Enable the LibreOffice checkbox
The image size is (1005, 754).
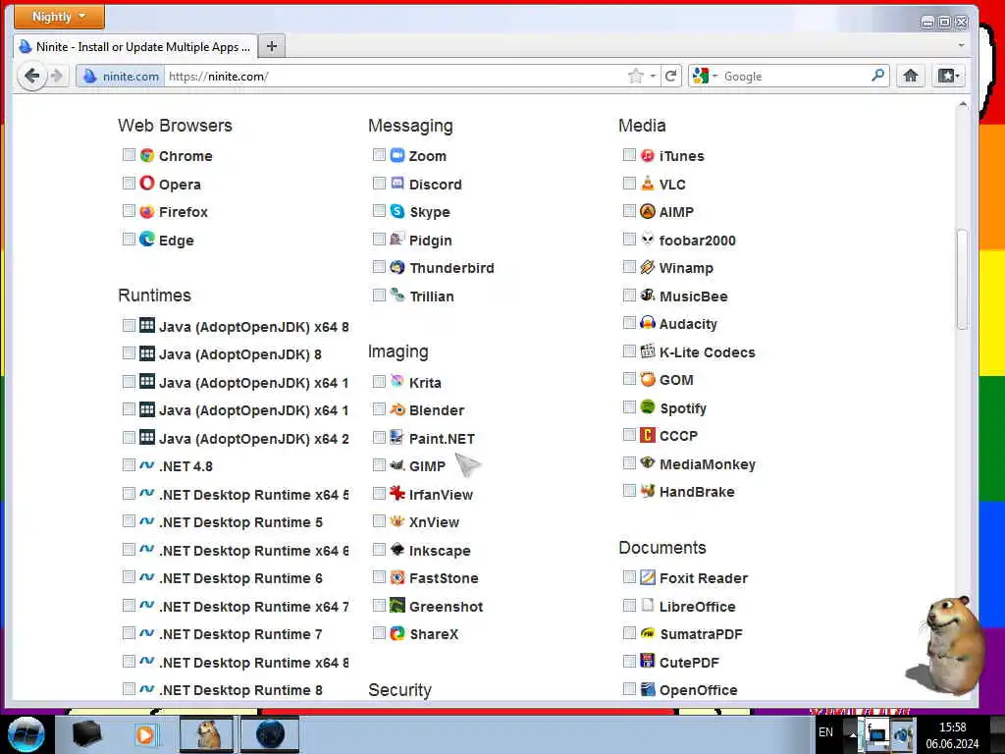point(629,605)
